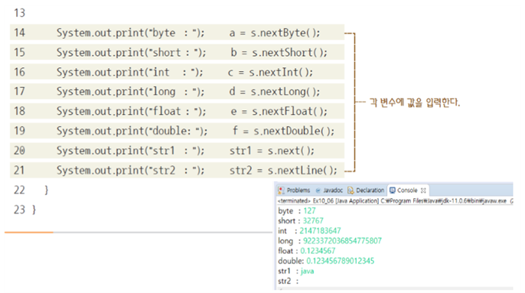525x293 pixels.
Task: Click the Korean annotation 각 변수에 값을 입력한다.
Action: point(415,103)
